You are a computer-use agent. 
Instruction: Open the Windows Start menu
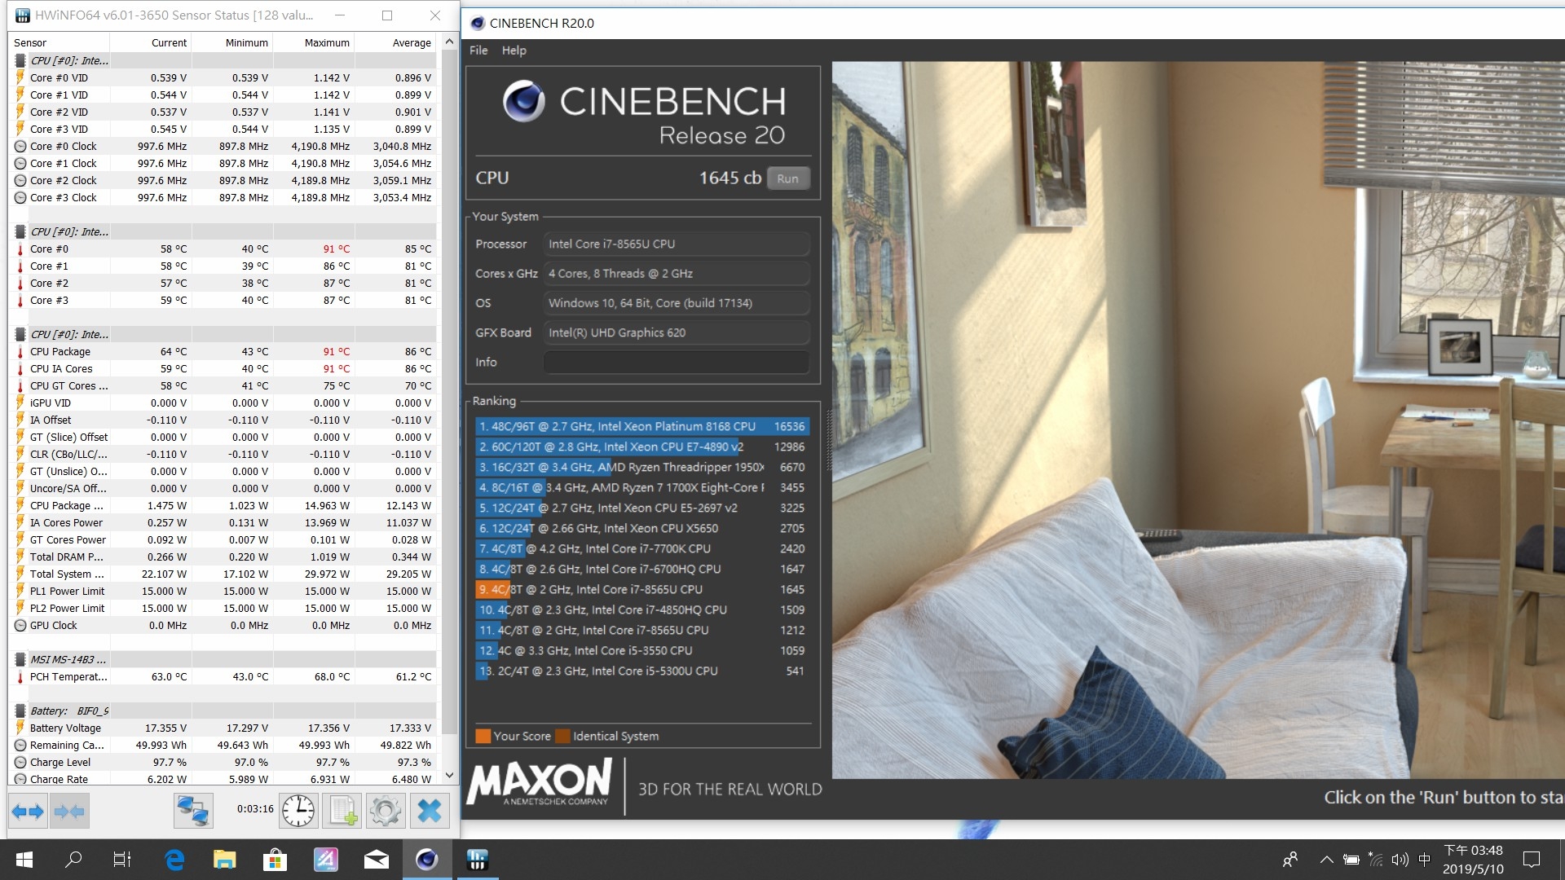tap(24, 860)
